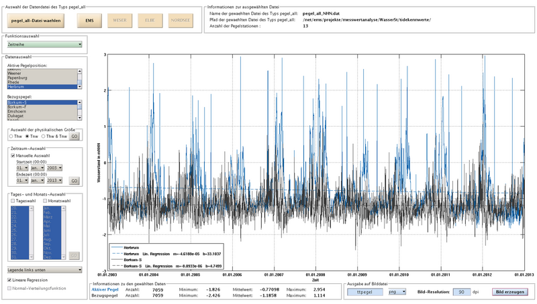Click the Bild erzeugen button

tap(510, 292)
